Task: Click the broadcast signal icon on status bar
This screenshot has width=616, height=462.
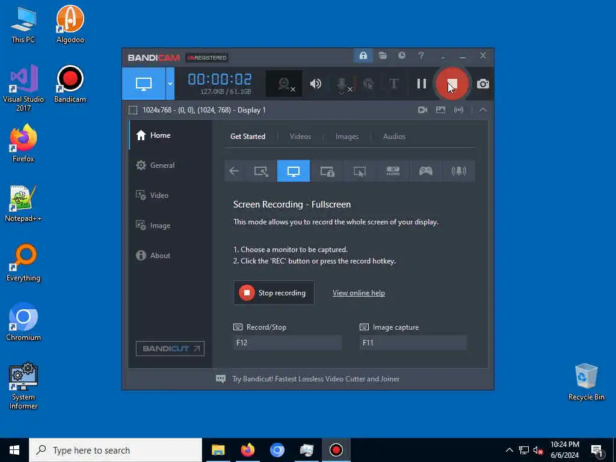Action: (x=458, y=110)
